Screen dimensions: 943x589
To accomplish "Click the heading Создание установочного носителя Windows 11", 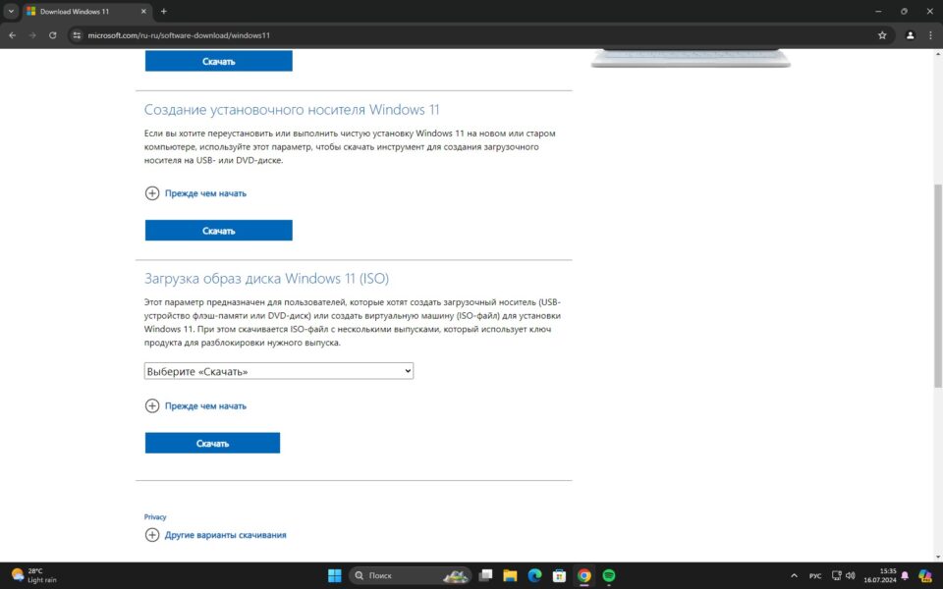I will 292,109.
